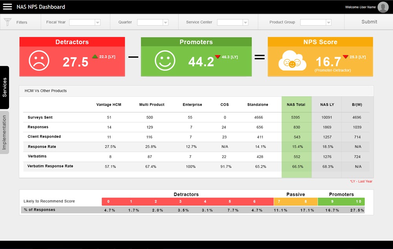Click the NAS Total column header

coord(296,105)
